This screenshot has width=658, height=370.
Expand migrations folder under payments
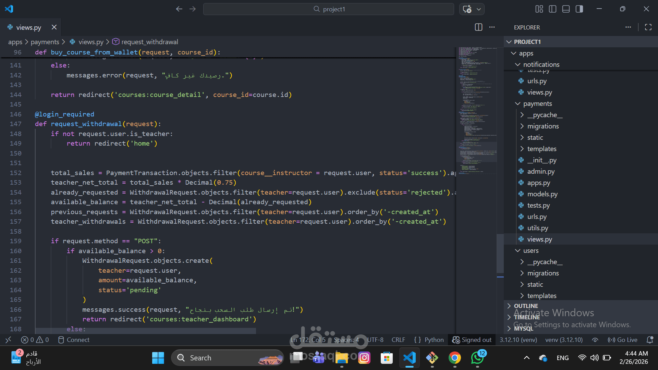click(543, 126)
